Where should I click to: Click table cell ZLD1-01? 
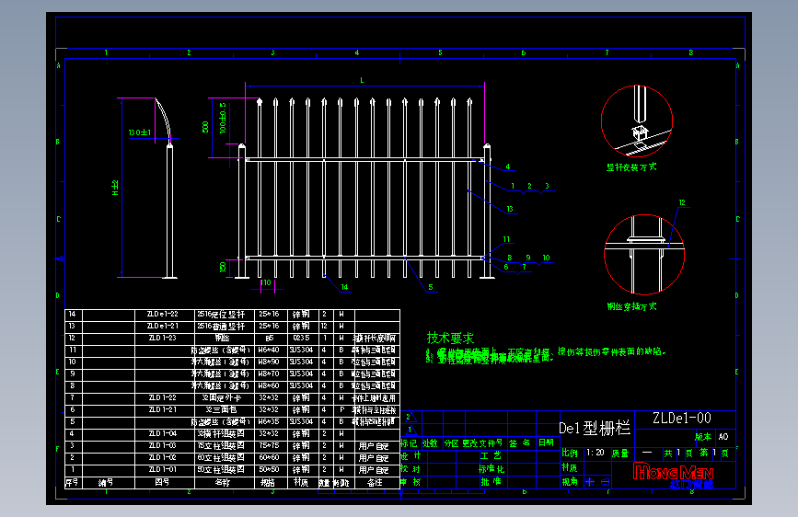pos(162,470)
